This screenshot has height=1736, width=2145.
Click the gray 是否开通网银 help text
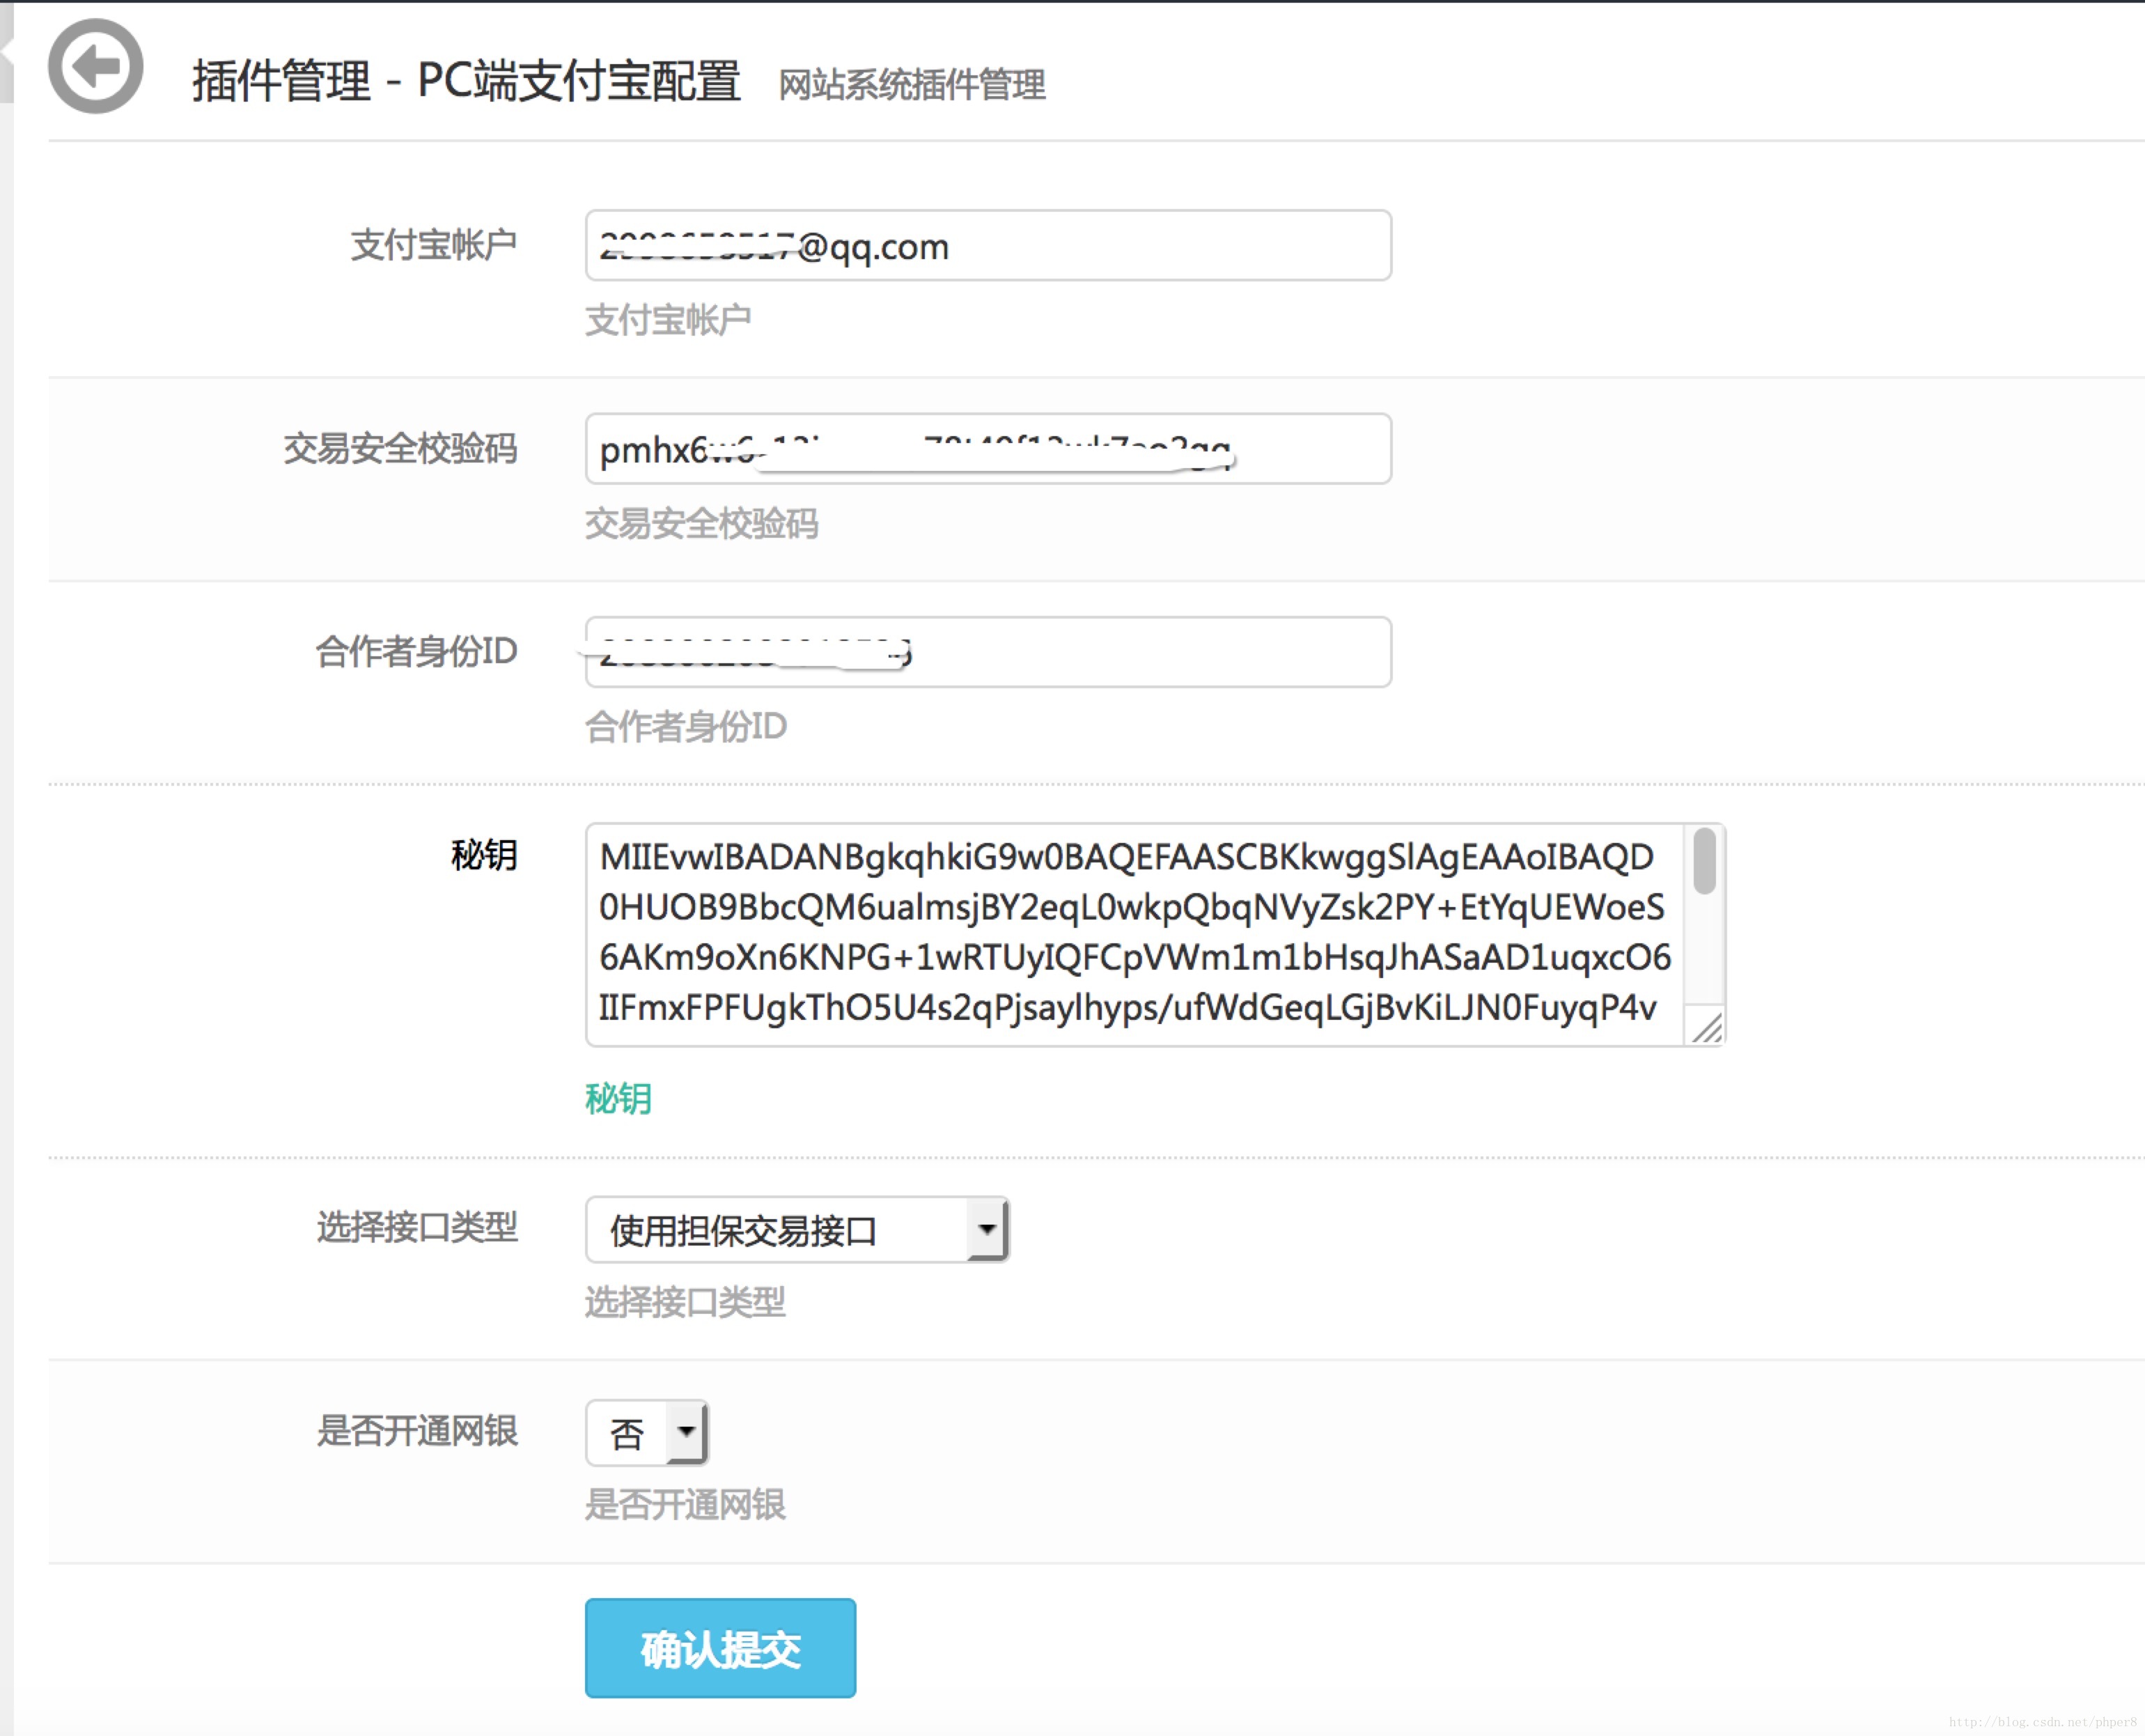click(685, 1505)
